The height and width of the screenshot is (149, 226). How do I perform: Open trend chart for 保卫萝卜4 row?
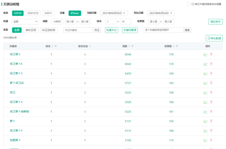pos(206,102)
